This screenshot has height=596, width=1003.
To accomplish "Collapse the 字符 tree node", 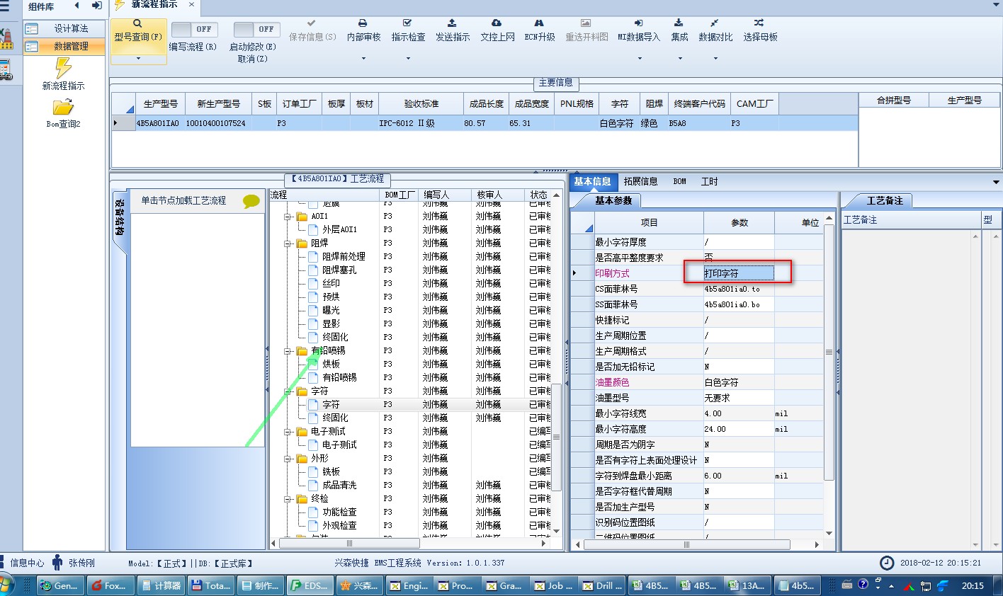I will coord(289,391).
